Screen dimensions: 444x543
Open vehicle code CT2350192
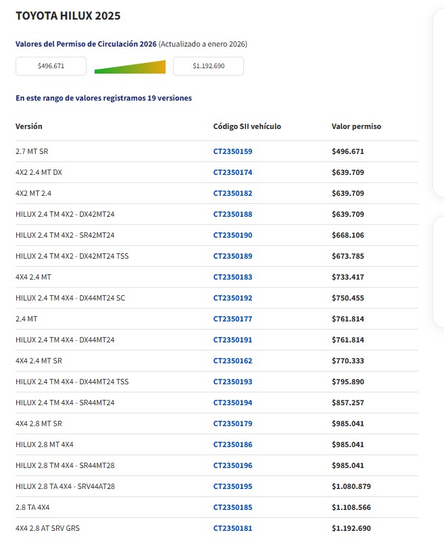point(232,298)
